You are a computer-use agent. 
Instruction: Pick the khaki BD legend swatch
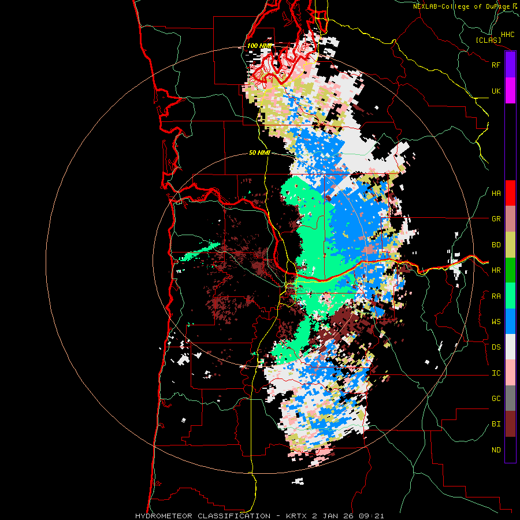coord(510,245)
